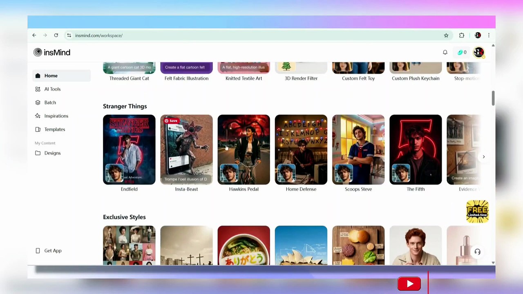Go back with the browser back arrow
This screenshot has width=523, height=294.
pos(34,36)
